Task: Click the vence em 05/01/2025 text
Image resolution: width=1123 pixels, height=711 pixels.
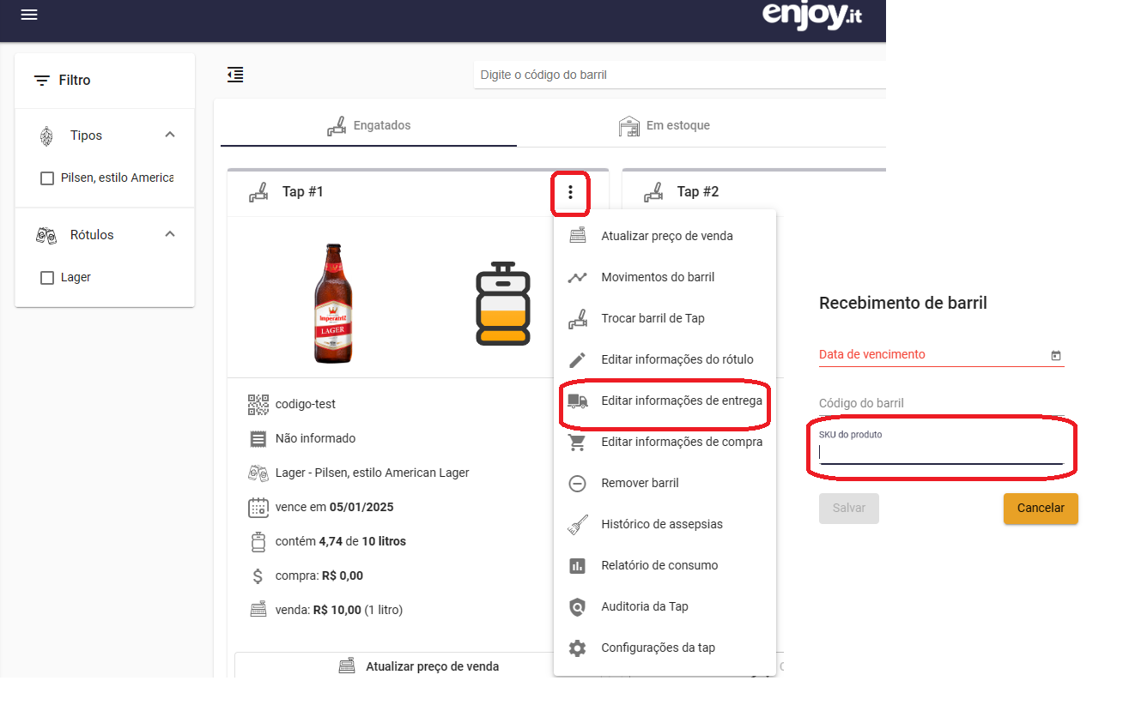Action: 335,507
